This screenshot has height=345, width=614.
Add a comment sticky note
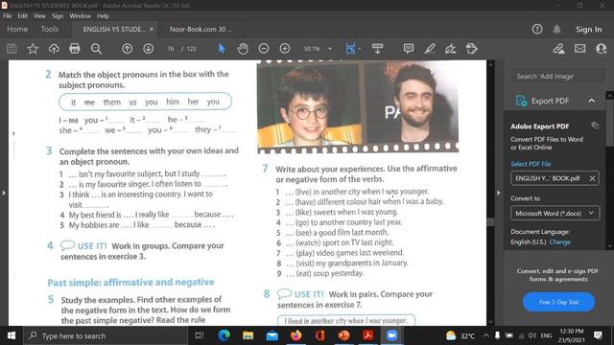409,49
